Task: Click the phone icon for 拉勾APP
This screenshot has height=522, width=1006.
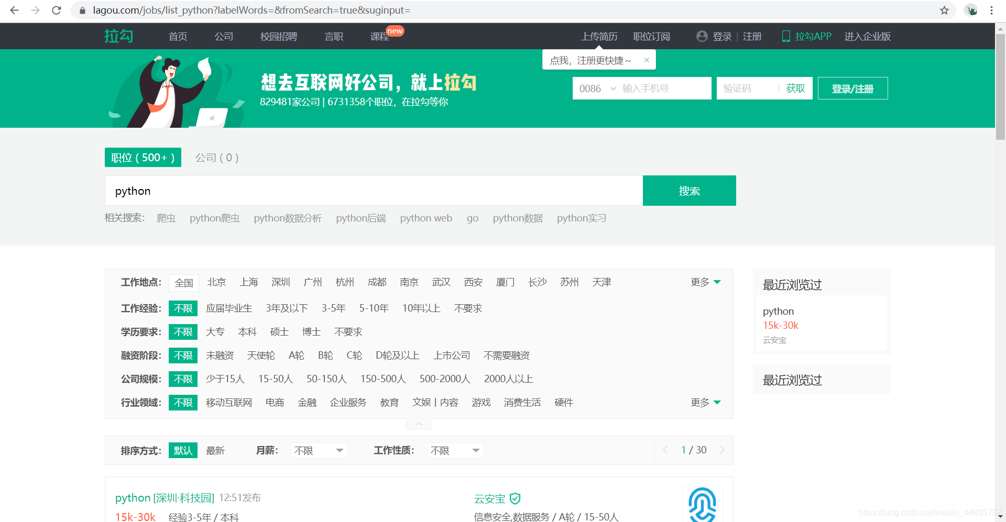Action: tap(786, 36)
